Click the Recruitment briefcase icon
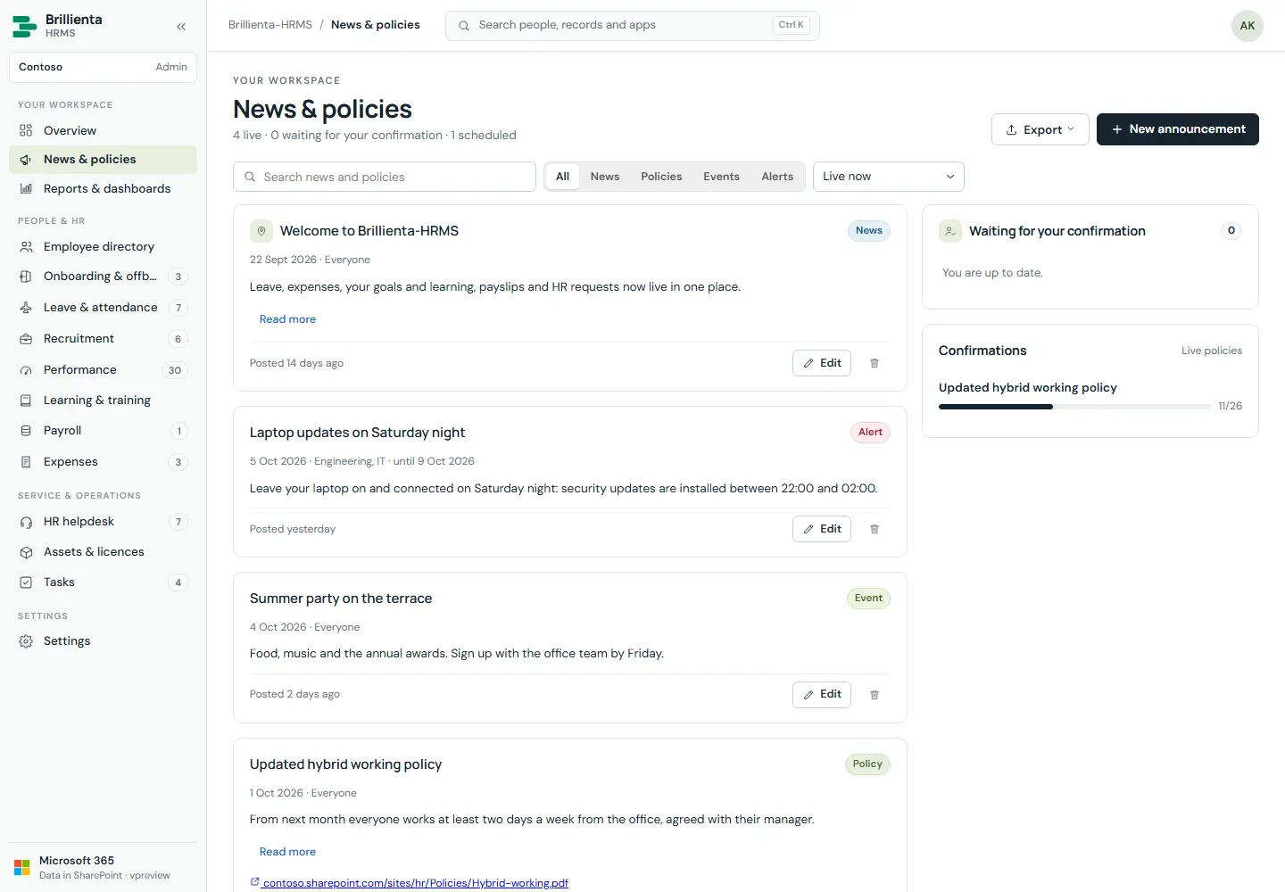The width and height of the screenshot is (1285, 892). tap(26, 338)
